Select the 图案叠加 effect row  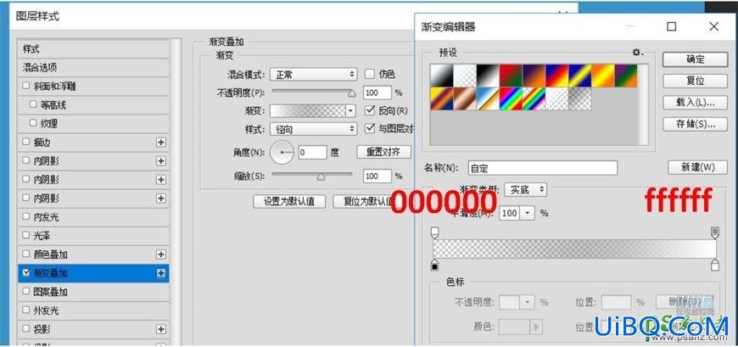pyautogui.click(x=93, y=292)
